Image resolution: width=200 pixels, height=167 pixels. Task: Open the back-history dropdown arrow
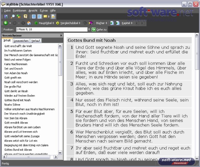10,23
